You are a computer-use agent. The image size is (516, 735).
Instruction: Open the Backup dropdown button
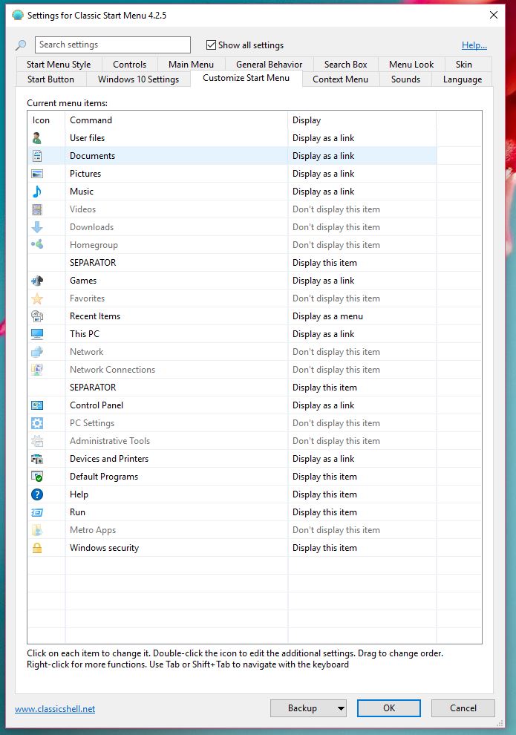tap(308, 708)
